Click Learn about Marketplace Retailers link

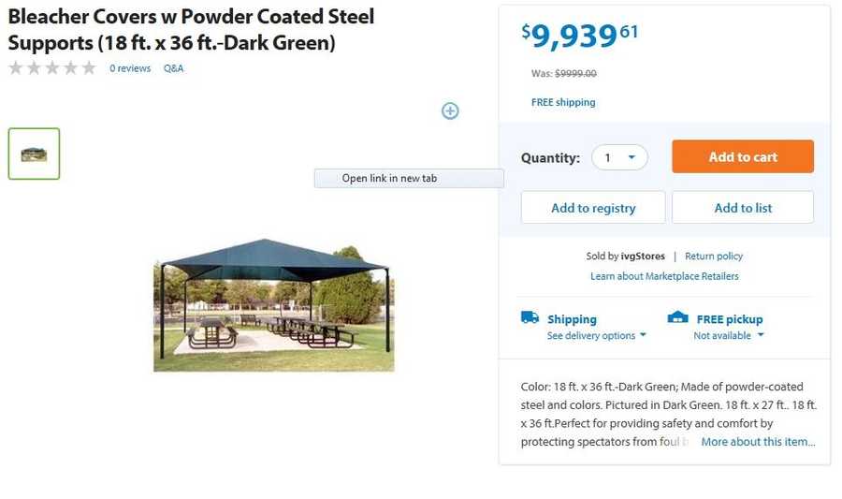tap(664, 276)
